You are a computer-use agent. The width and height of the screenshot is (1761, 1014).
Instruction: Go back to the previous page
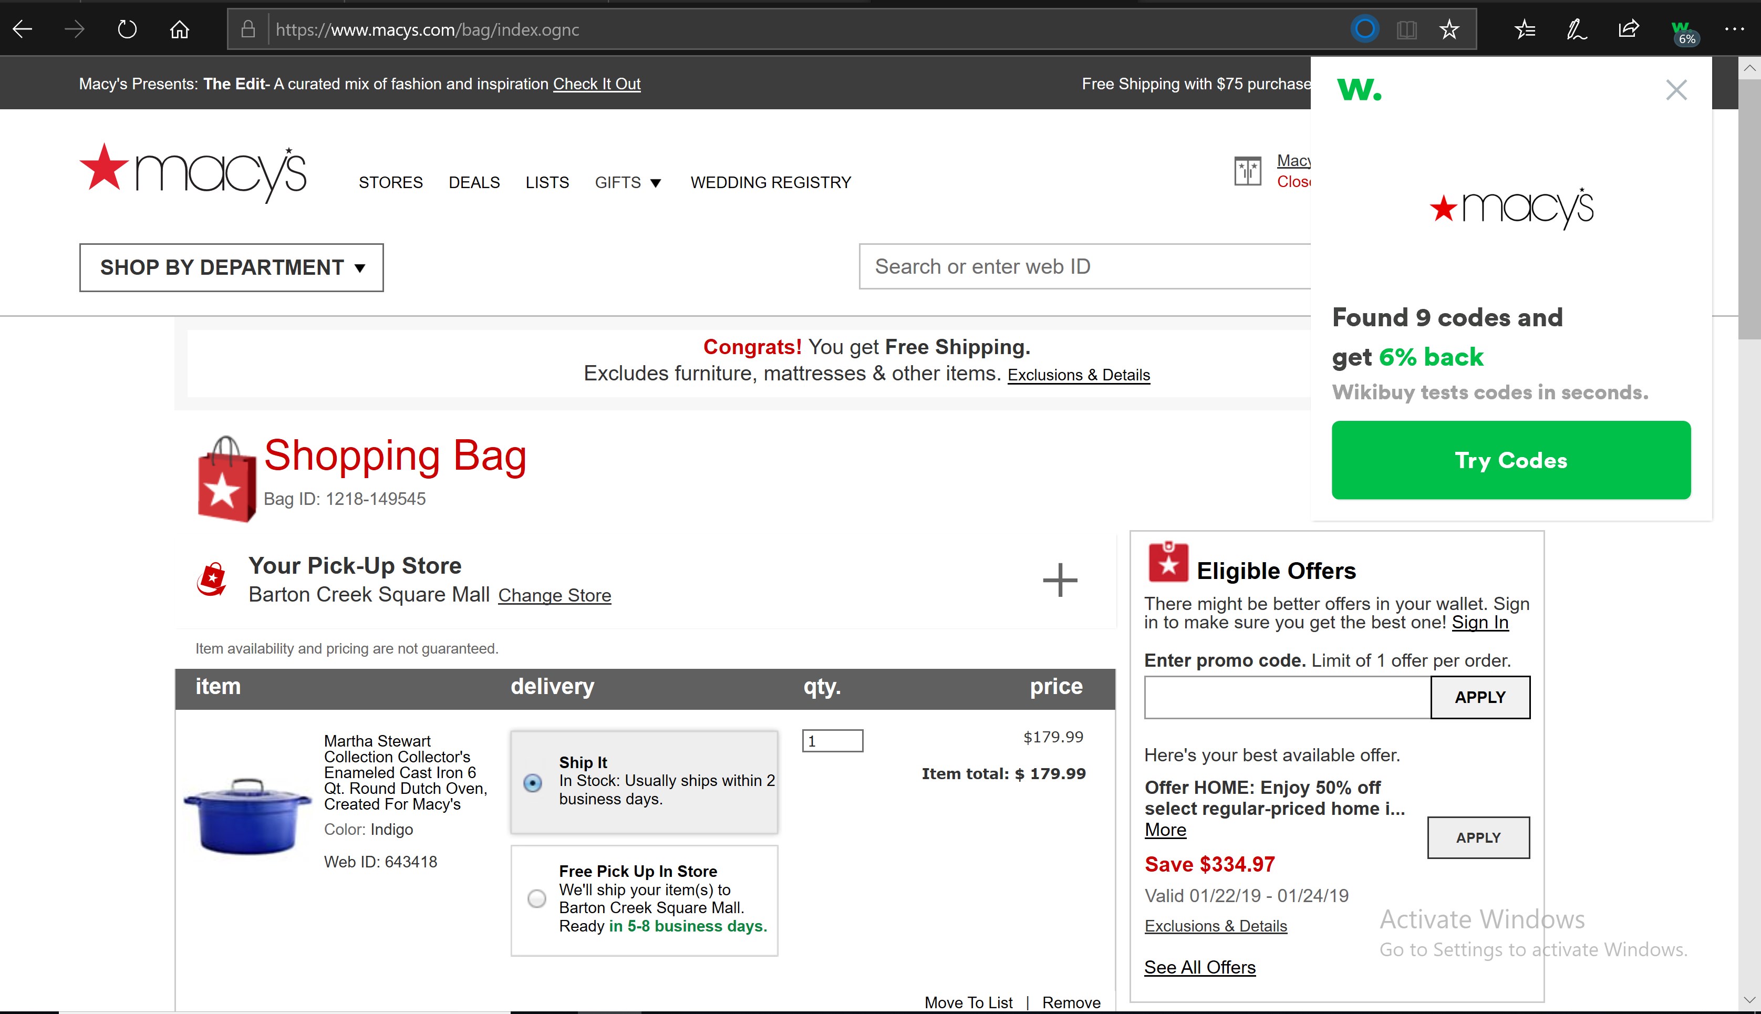pos(23,29)
